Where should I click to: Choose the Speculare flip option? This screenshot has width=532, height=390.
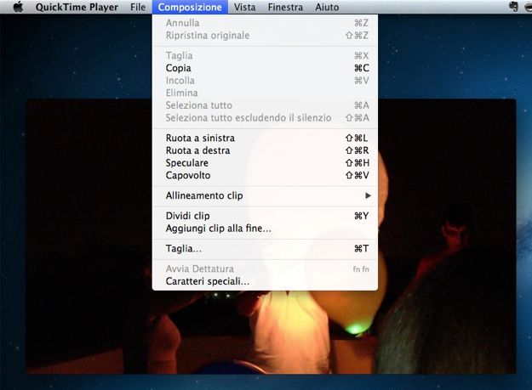265,163
